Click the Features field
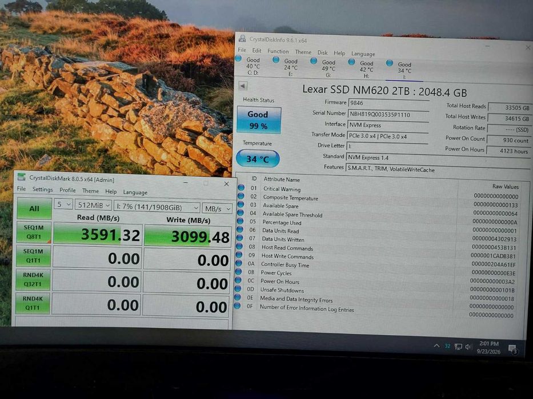This screenshot has width=533, height=399. click(x=438, y=170)
